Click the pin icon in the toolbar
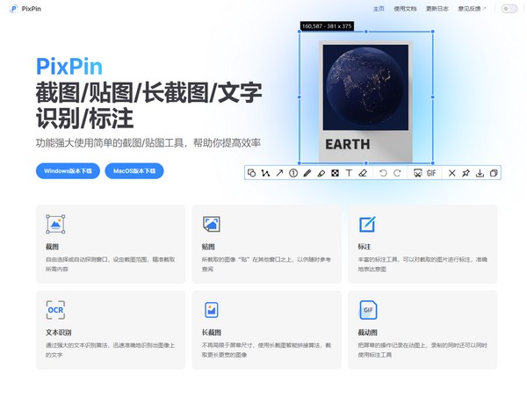Screen dimensions: 527x418 [466, 173]
